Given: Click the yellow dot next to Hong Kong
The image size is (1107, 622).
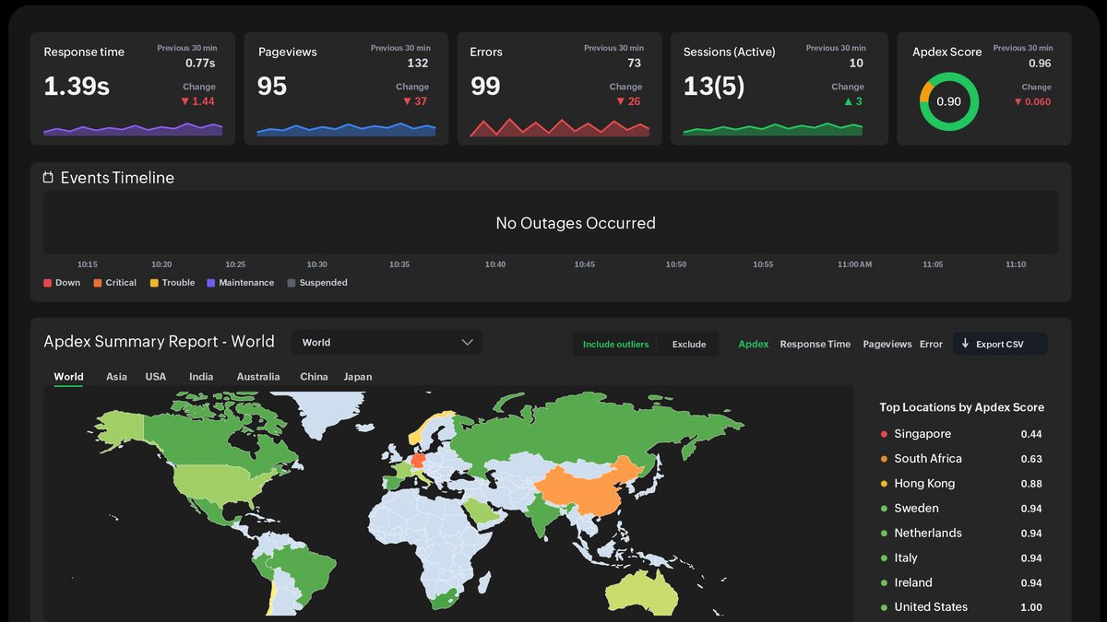Looking at the screenshot, I should (884, 484).
